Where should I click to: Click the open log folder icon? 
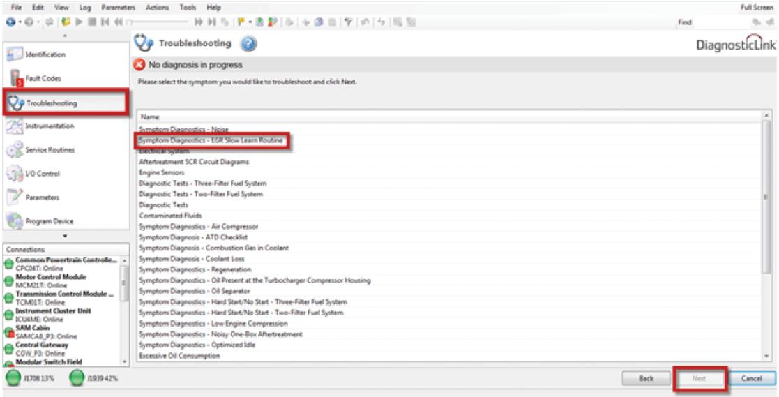tap(65, 22)
